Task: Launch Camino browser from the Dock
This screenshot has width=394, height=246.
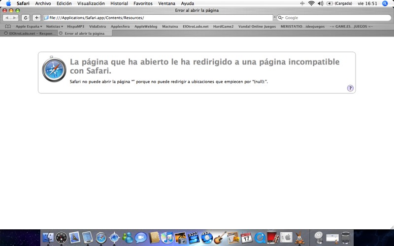Action: [x=114, y=238]
